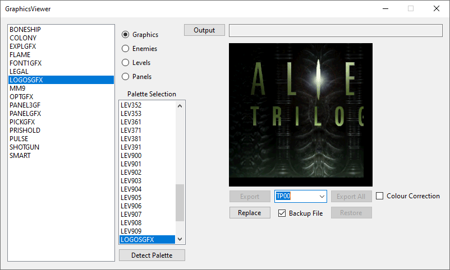The width and height of the screenshot is (450, 270).
Task: Choose LEV391 in the palette list
Action: (x=147, y=147)
